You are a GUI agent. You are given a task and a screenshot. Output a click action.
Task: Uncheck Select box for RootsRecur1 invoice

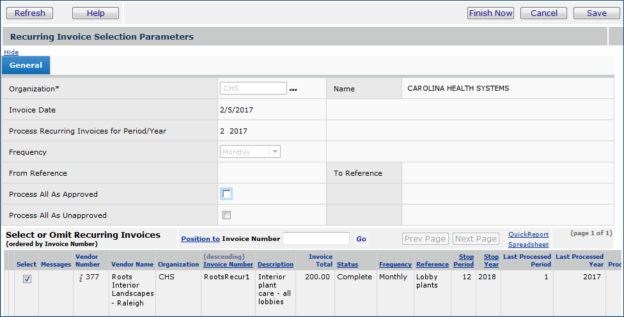pyautogui.click(x=27, y=278)
